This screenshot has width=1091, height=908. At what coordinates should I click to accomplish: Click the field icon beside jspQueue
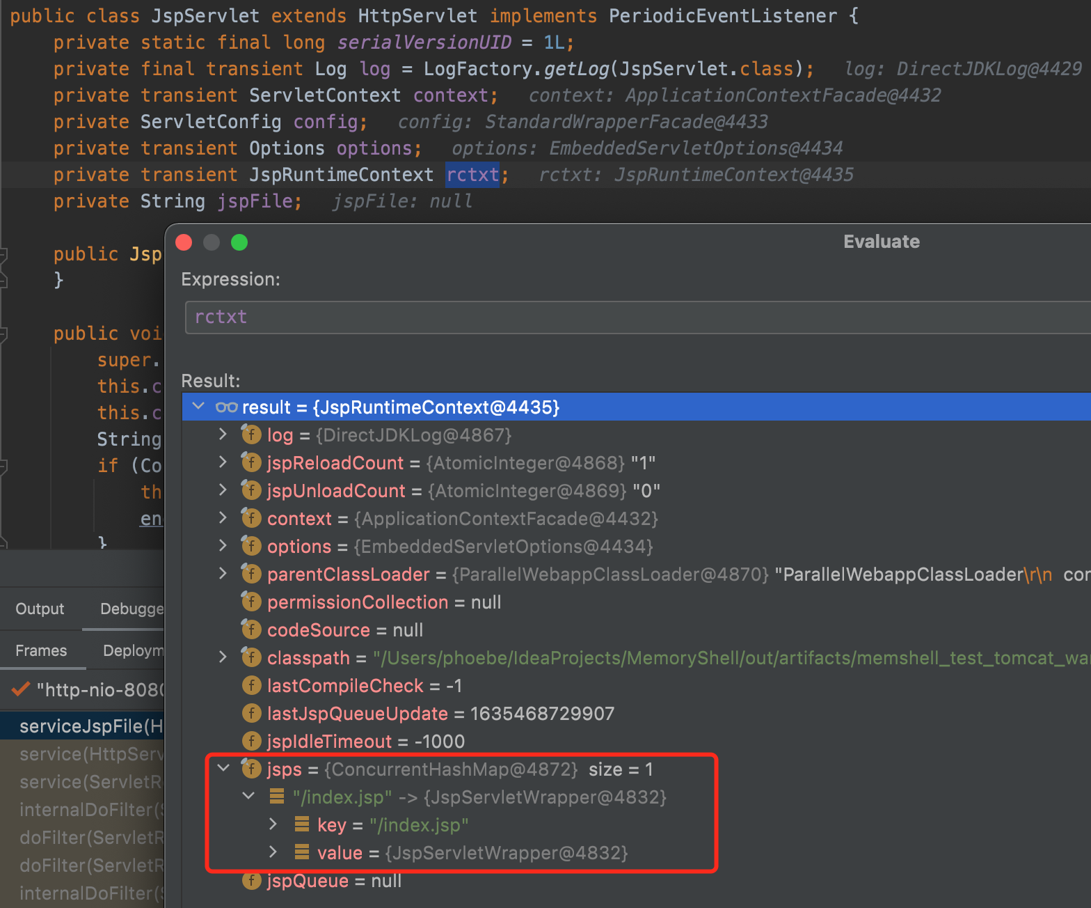click(251, 880)
